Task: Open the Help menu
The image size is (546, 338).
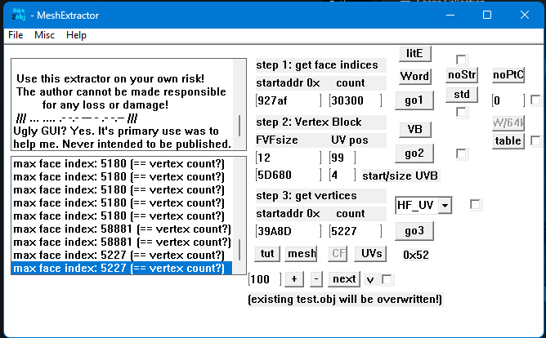Action: click(76, 35)
